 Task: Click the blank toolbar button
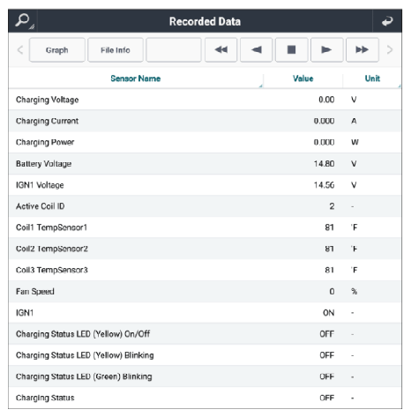click(x=174, y=49)
